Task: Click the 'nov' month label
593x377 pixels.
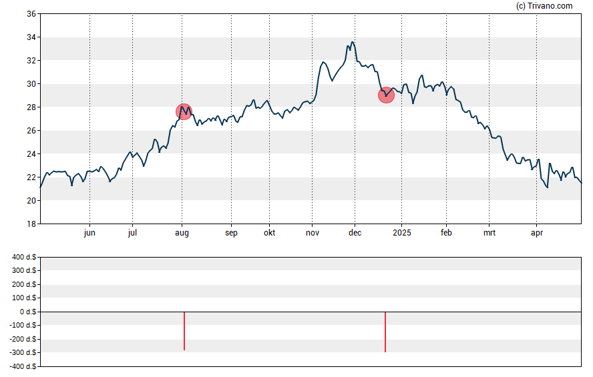Action: click(x=313, y=233)
